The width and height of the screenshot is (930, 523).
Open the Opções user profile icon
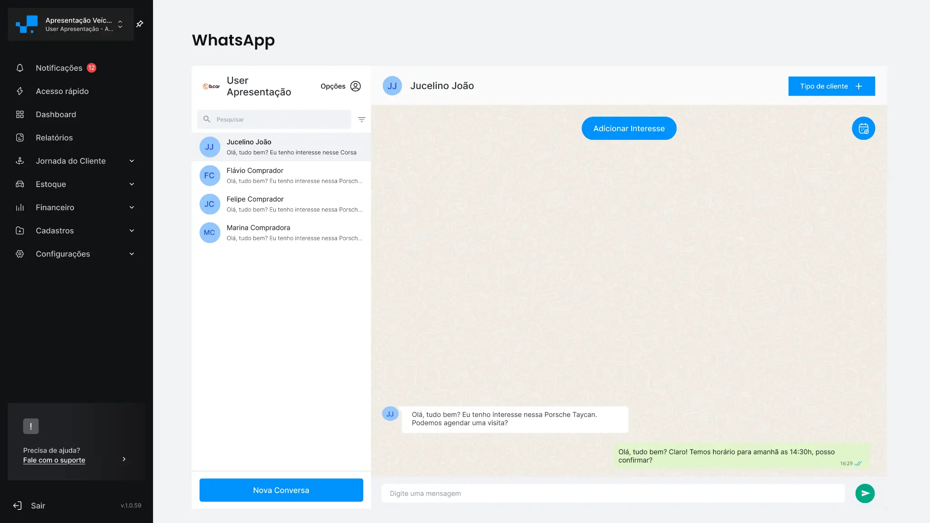click(x=356, y=86)
